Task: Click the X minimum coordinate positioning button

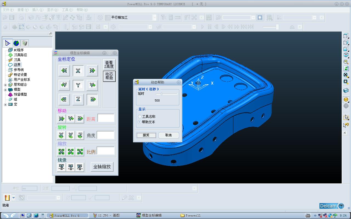Action: coord(64,71)
